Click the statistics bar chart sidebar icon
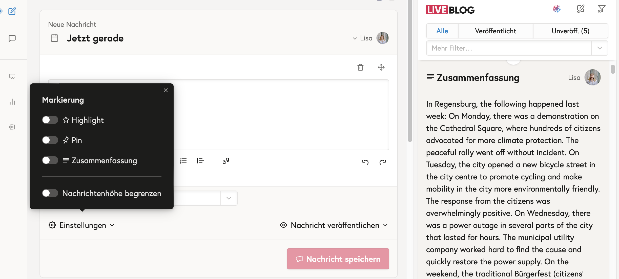Viewport: 619px width, 279px height. (12, 102)
